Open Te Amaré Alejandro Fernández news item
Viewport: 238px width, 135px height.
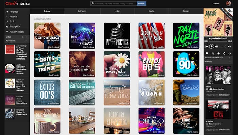point(17,52)
